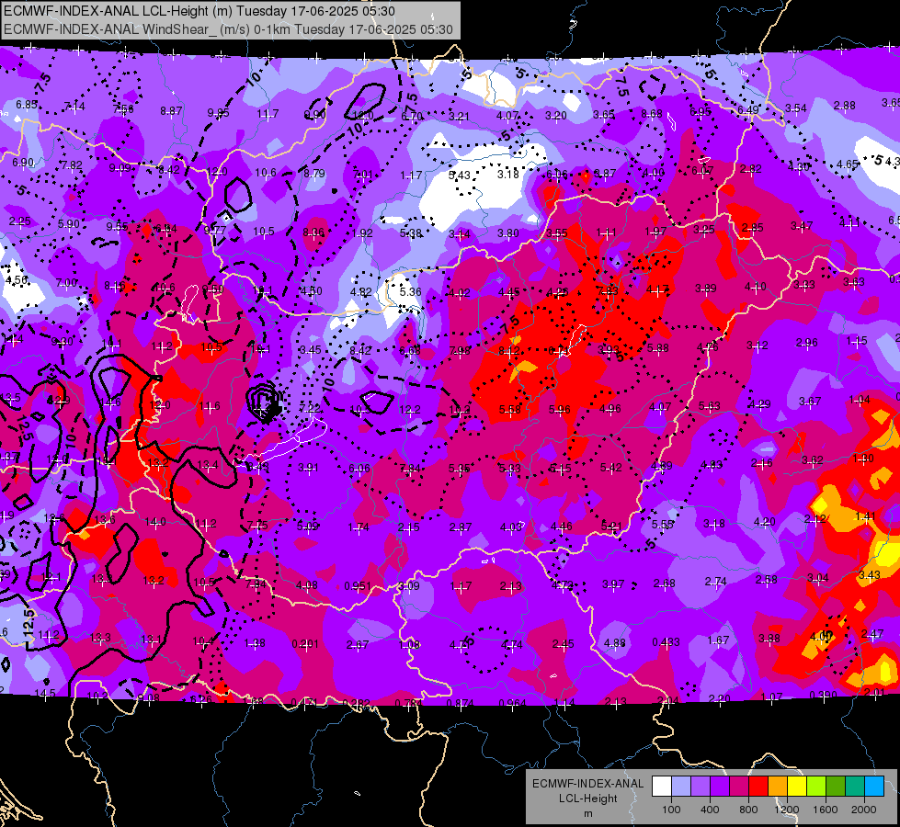Image resolution: width=900 pixels, height=827 pixels.
Task: Click the wind shear value 3.04
Action: (x=818, y=577)
